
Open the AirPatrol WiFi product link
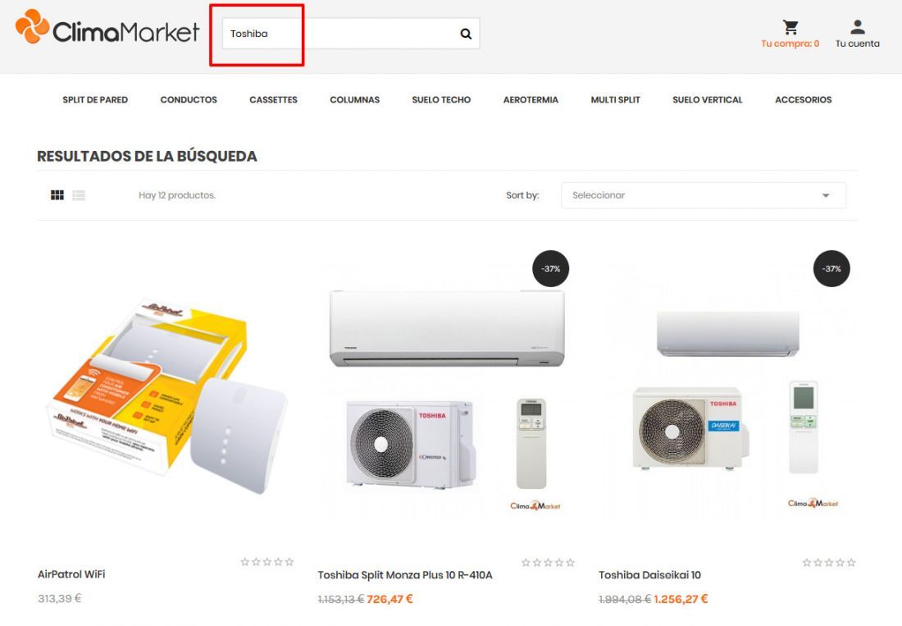pos(71,573)
